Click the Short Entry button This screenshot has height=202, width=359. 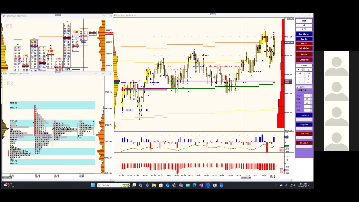click(304, 134)
